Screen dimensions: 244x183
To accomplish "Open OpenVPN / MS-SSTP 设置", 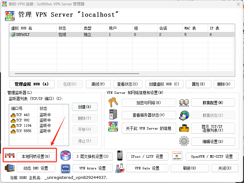I will (212, 156).
